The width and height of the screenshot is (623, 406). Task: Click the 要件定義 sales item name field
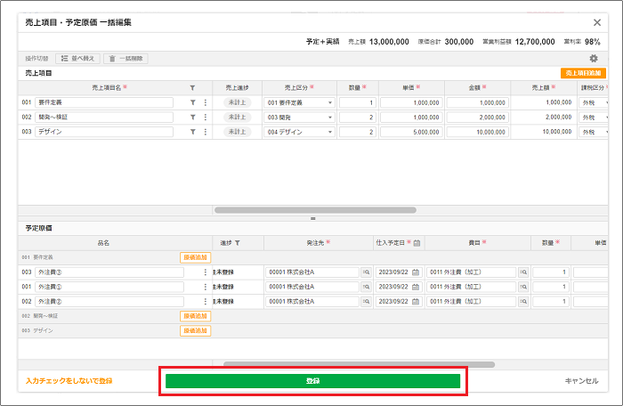point(104,102)
